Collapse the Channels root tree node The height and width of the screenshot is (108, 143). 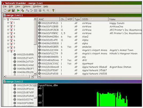[x=5, y=19]
